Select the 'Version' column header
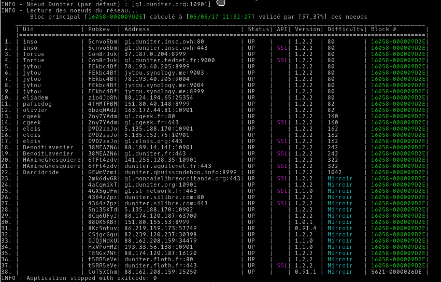Image resolution: width=441 pixels, height=282 pixels. (307, 29)
